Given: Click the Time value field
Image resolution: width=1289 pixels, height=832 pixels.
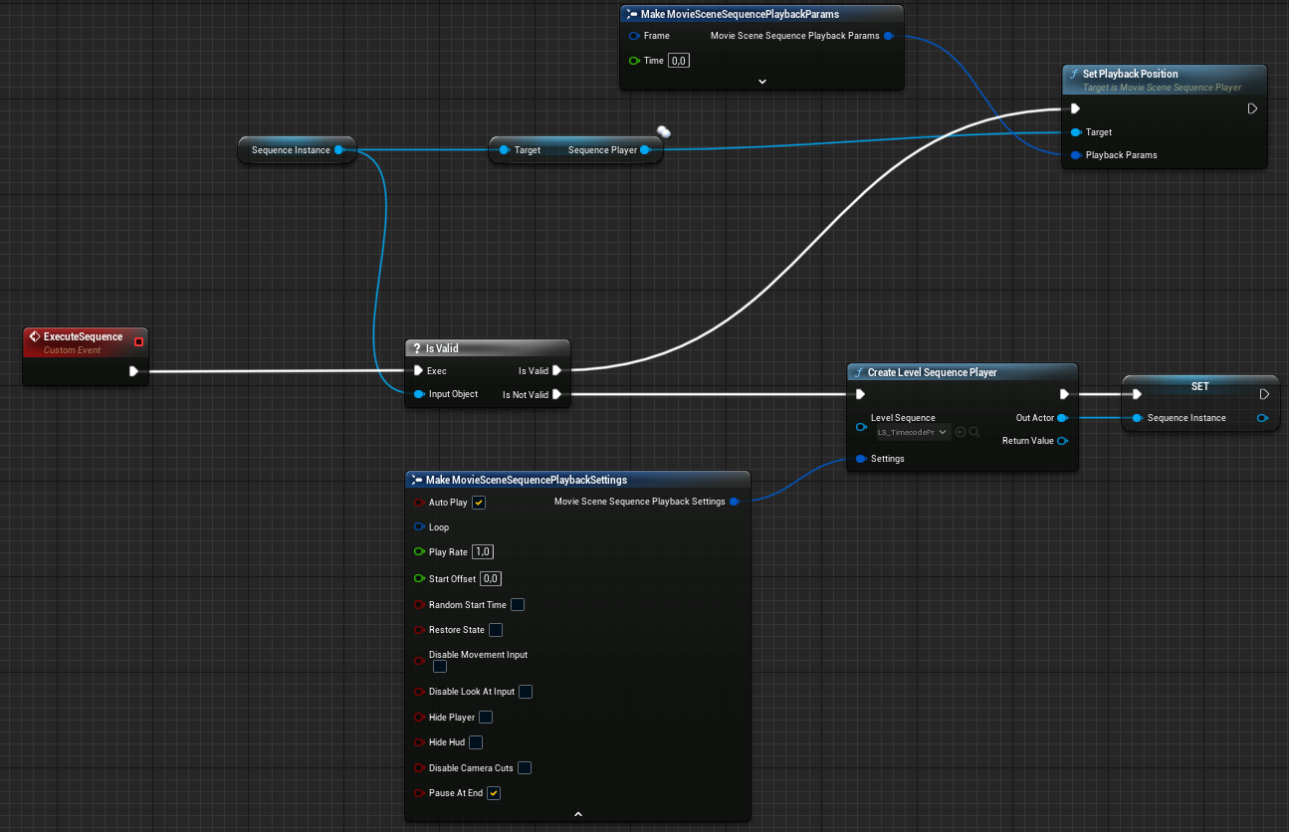Looking at the screenshot, I should point(679,61).
